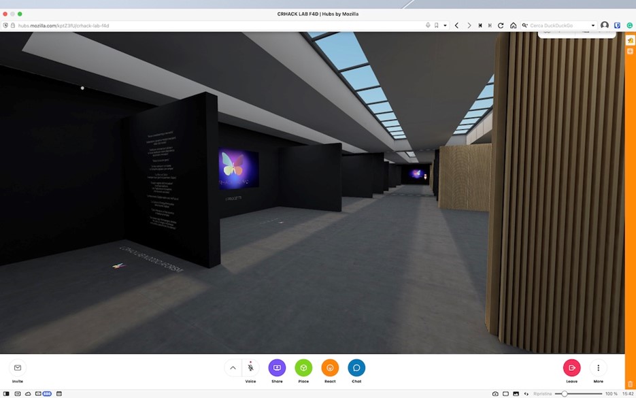Image resolution: width=636 pixels, height=398 pixels.
Task: Click the Ripristina zoom reset button
Action: click(x=542, y=393)
